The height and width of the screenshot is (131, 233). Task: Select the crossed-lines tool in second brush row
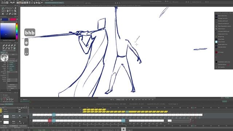click(x=4, y=48)
